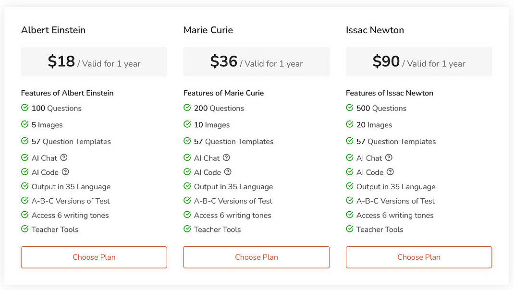
Task: Select the checkmark next to Teacher Tools in Marie Curie
Action: coord(187,229)
